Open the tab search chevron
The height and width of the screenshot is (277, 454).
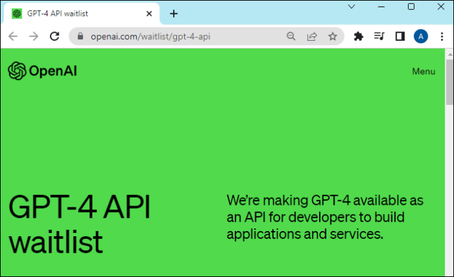[351, 7]
